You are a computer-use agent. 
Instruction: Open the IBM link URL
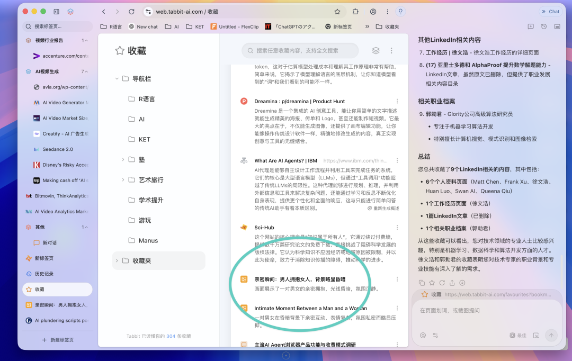pyautogui.click(x=355, y=160)
